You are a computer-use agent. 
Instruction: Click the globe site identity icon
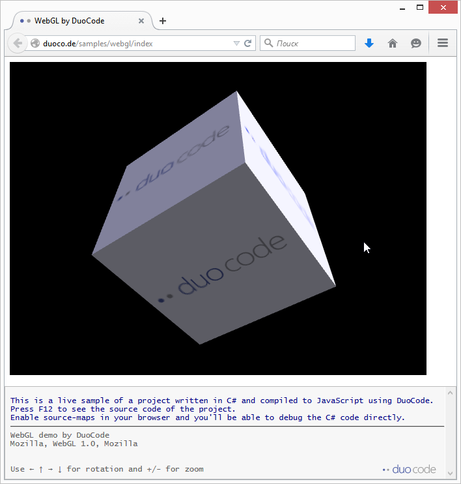[x=35, y=43]
